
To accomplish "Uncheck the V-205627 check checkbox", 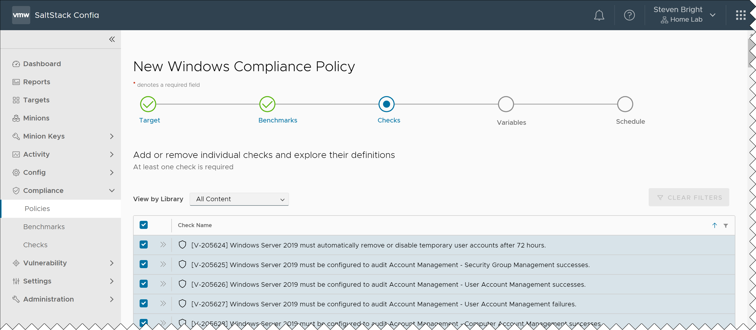I will click(143, 303).
